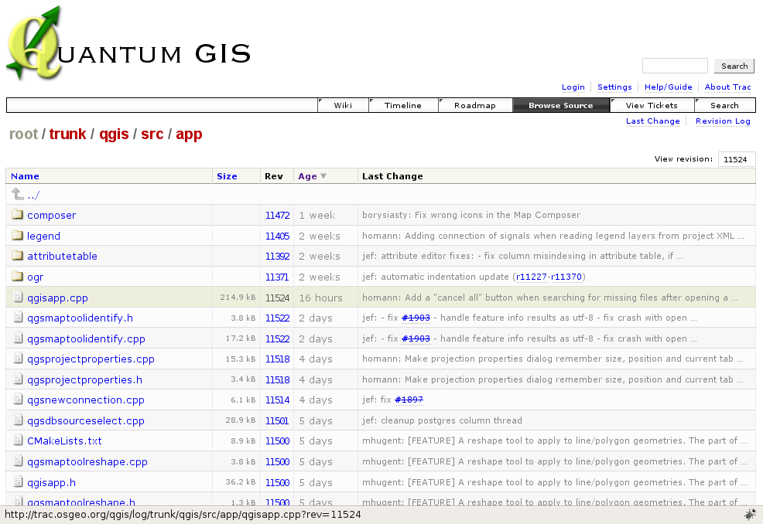This screenshot has height=524, width=763.
Task: Click the Search button beside search box
Action: tap(734, 66)
